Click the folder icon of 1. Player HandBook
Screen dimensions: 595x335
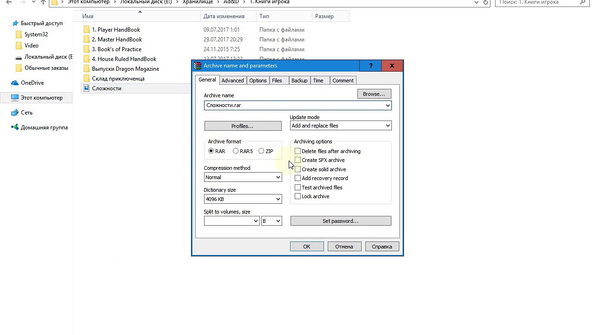coord(86,30)
